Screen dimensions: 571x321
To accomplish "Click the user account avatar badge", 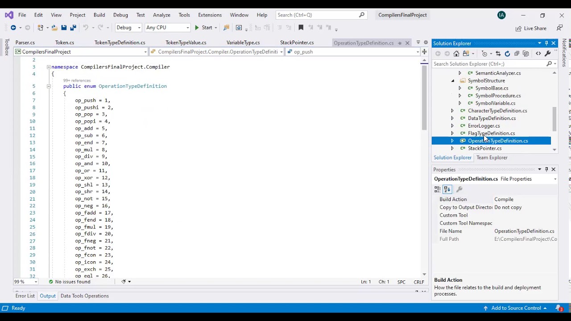I will click(501, 15).
